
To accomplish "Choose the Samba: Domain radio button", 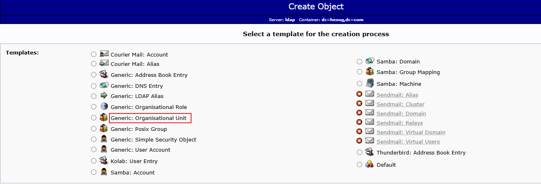I will click(x=359, y=61).
